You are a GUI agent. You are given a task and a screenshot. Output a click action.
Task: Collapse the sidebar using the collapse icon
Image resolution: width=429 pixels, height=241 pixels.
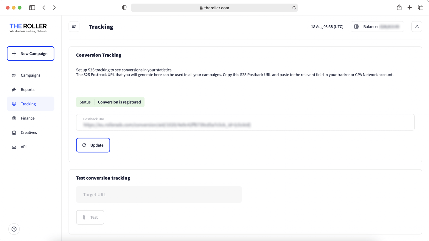coord(74,27)
